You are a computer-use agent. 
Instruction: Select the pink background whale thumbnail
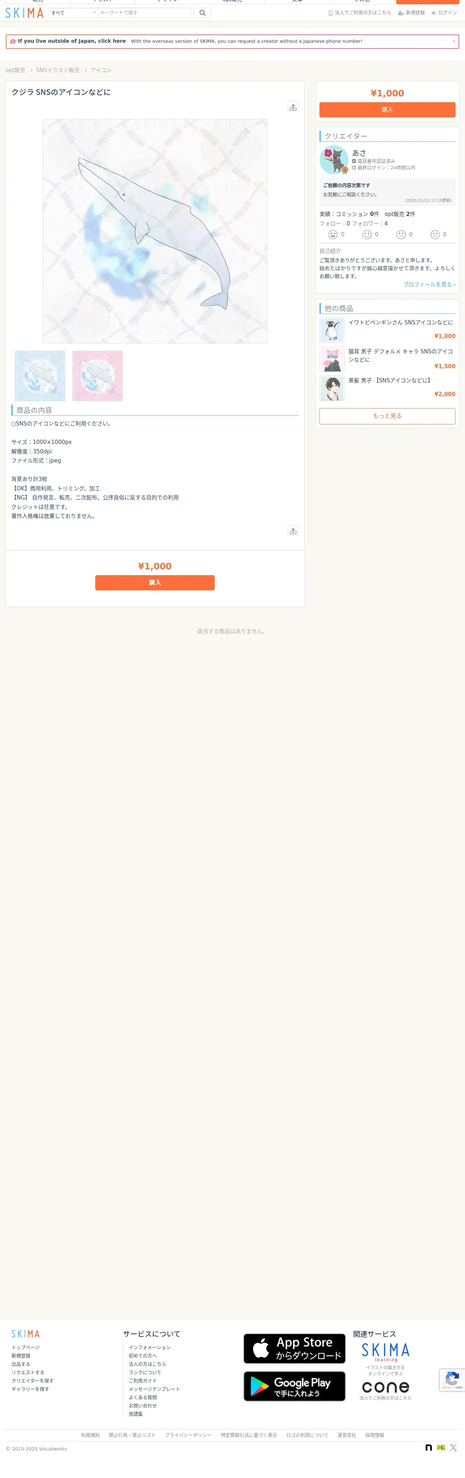coord(97,376)
